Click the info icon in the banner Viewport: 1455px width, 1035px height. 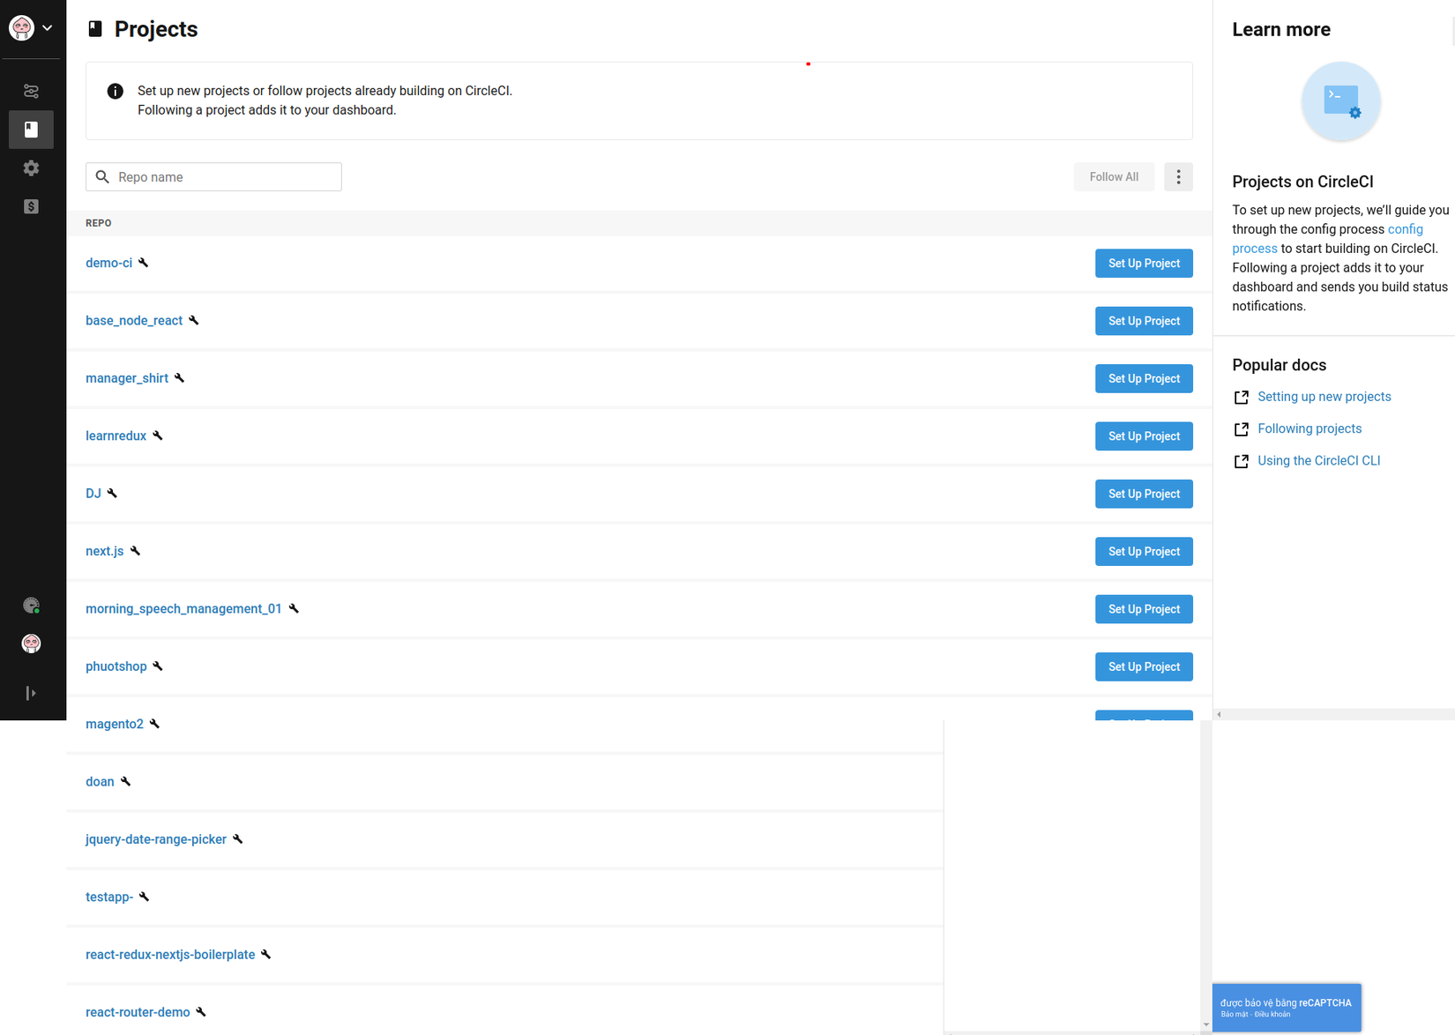click(x=115, y=91)
